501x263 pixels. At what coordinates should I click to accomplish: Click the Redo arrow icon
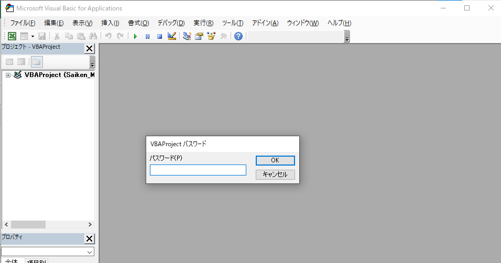pyautogui.click(x=120, y=36)
